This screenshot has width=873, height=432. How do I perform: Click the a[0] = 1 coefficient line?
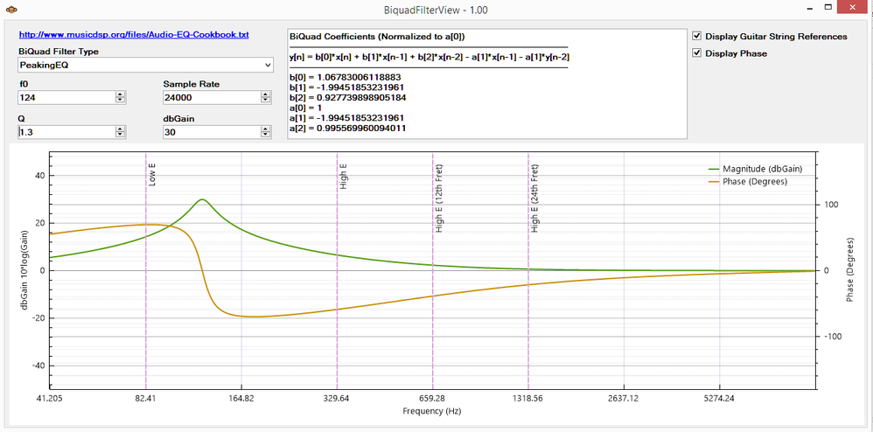[x=305, y=108]
